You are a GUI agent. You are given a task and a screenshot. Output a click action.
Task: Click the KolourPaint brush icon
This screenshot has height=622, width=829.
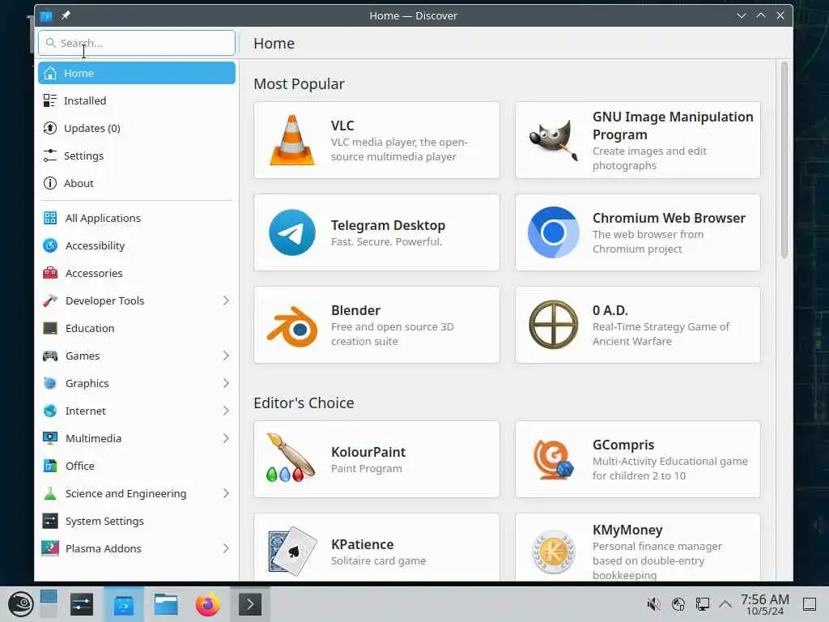point(291,458)
